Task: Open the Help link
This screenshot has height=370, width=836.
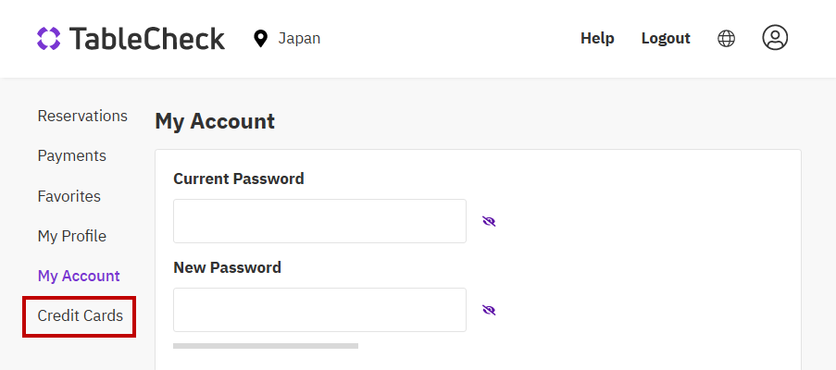Action: pyautogui.click(x=597, y=38)
